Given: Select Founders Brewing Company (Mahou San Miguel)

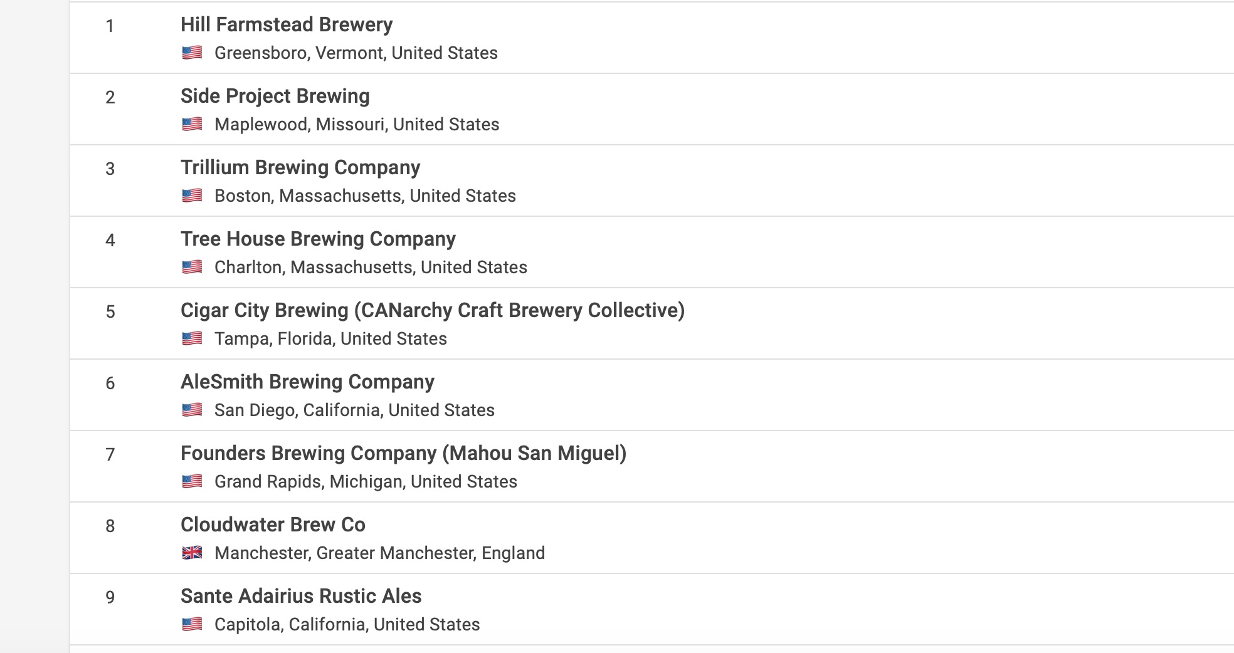Looking at the screenshot, I should (x=404, y=453).
